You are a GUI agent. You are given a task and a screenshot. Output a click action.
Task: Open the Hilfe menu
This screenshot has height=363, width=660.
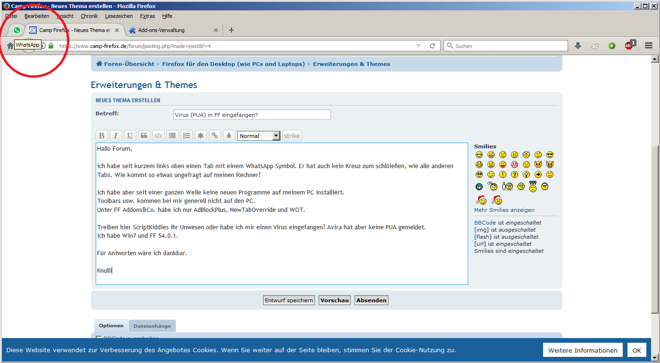point(167,16)
